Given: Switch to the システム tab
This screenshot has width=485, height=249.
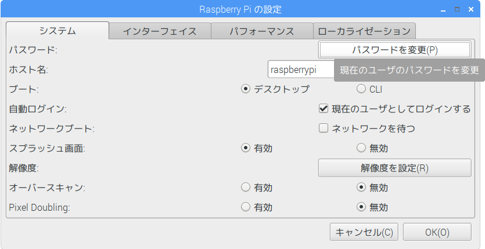Looking at the screenshot, I should point(58,31).
